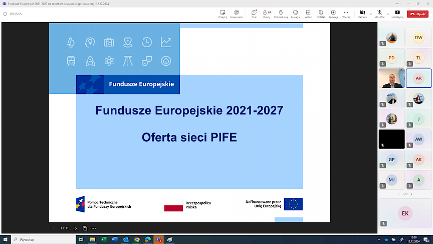Click Udostępnij to share content

(x=397, y=14)
